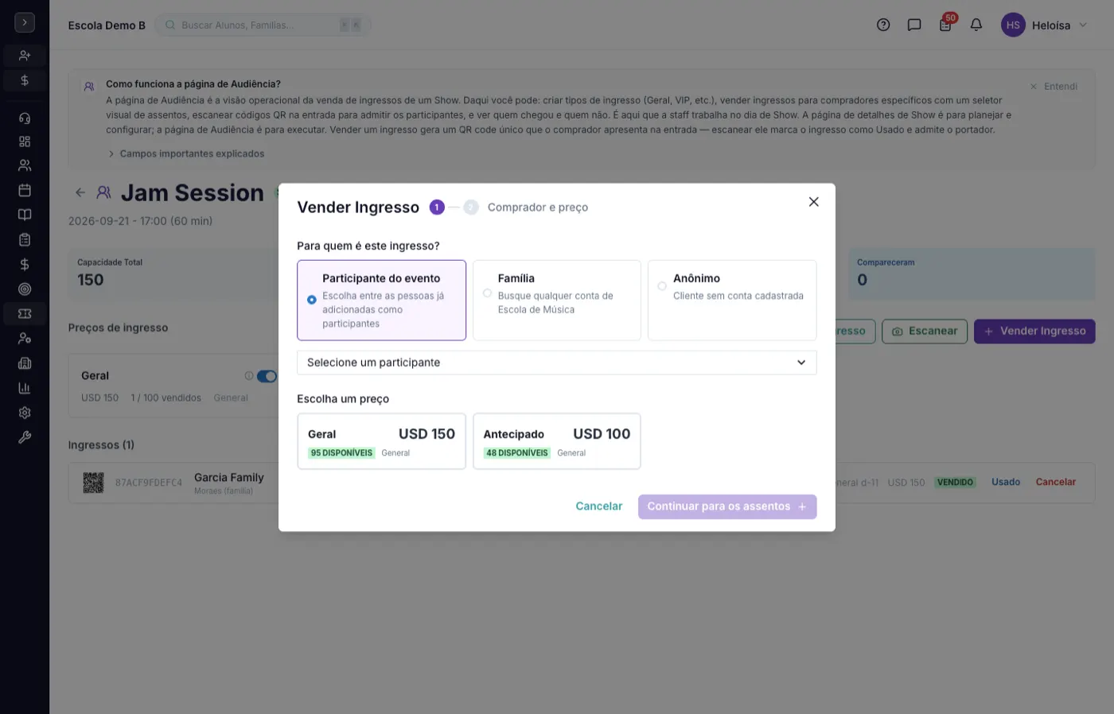This screenshot has width=1114, height=714.
Task: Click the purple Vender Ingresso button
Action: coord(1034,332)
